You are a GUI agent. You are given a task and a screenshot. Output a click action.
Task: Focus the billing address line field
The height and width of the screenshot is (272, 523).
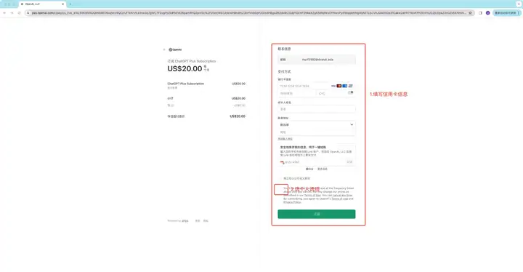pyautogui.click(x=317, y=132)
